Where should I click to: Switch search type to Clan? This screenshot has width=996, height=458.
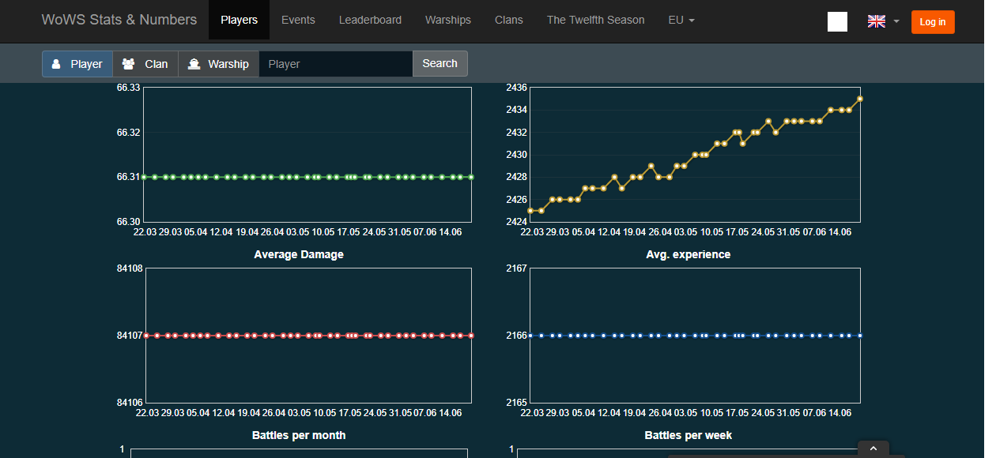pos(145,64)
